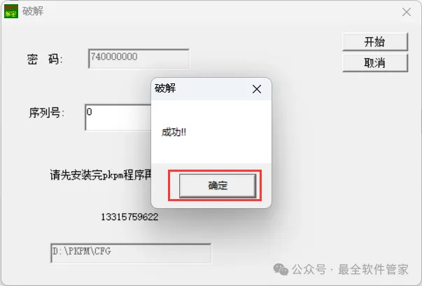Focus the 密码 field showing 740000000

139,59
